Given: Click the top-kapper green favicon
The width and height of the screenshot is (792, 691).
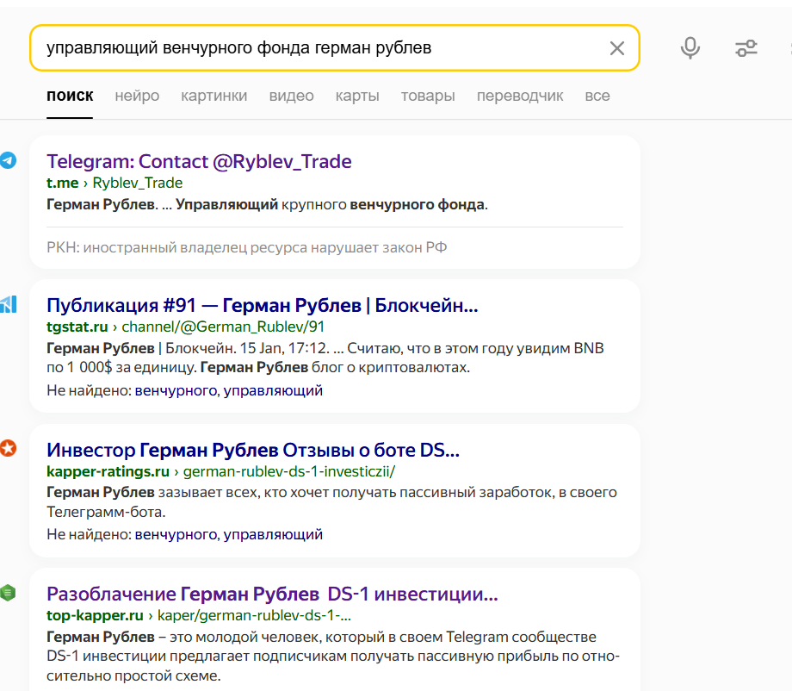Looking at the screenshot, I should click(8, 593).
